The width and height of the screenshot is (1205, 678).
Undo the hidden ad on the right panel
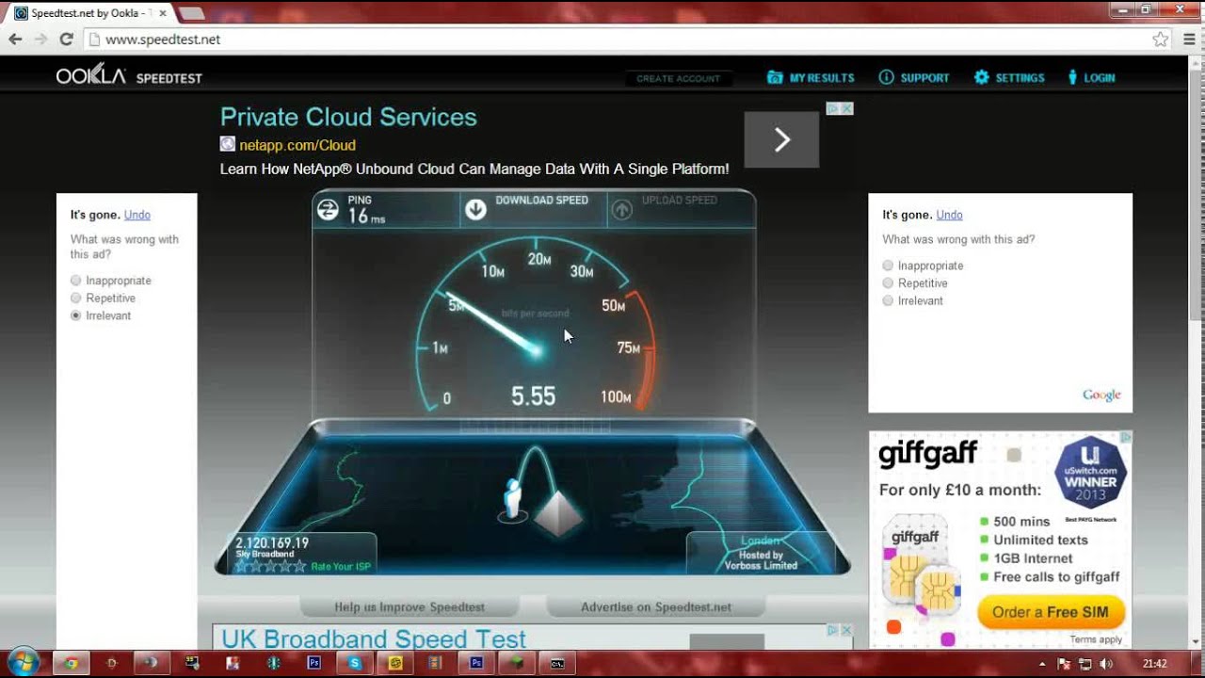pyautogui.click(x=949, y=215)
